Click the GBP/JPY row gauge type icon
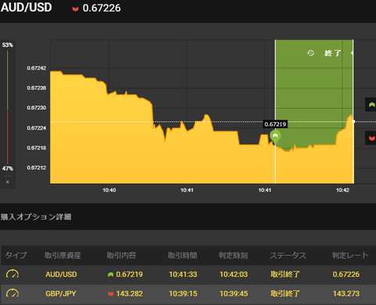 (13, 293)
